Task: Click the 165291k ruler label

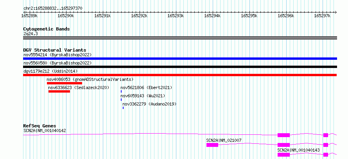Action: tap(103, 16)
